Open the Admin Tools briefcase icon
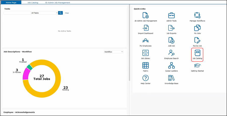Screen dimensions: 227x116 click(172, 15)
